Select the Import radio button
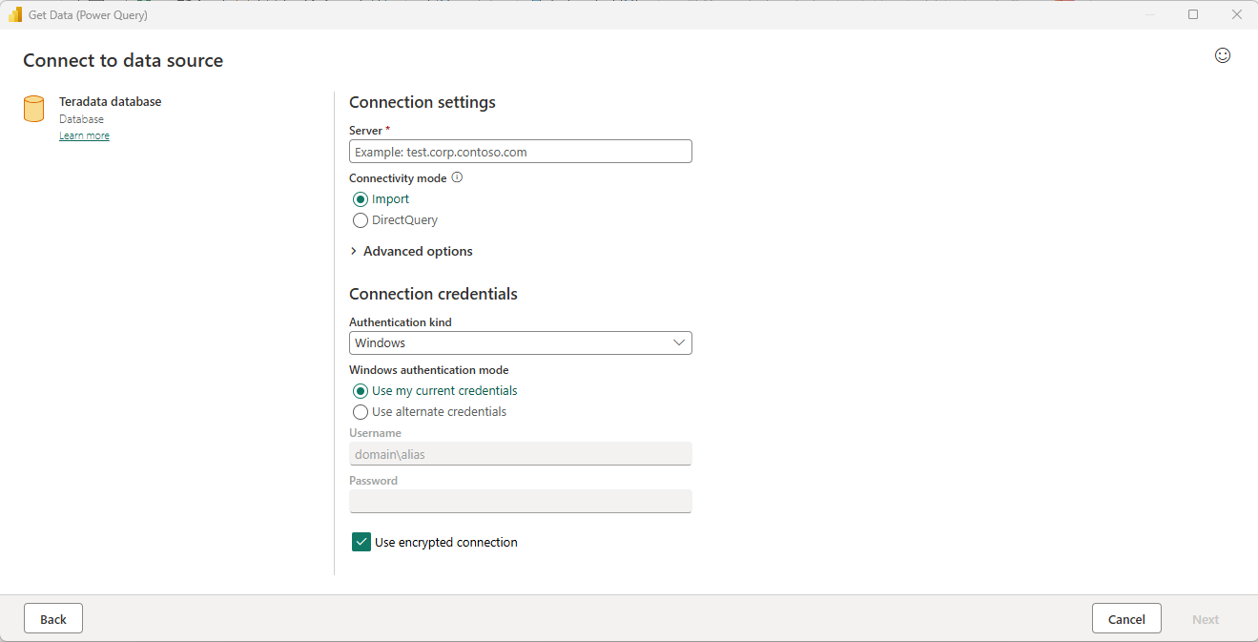Image resolution: width=1258 pixels, height=642 pixels. [360, 199]
